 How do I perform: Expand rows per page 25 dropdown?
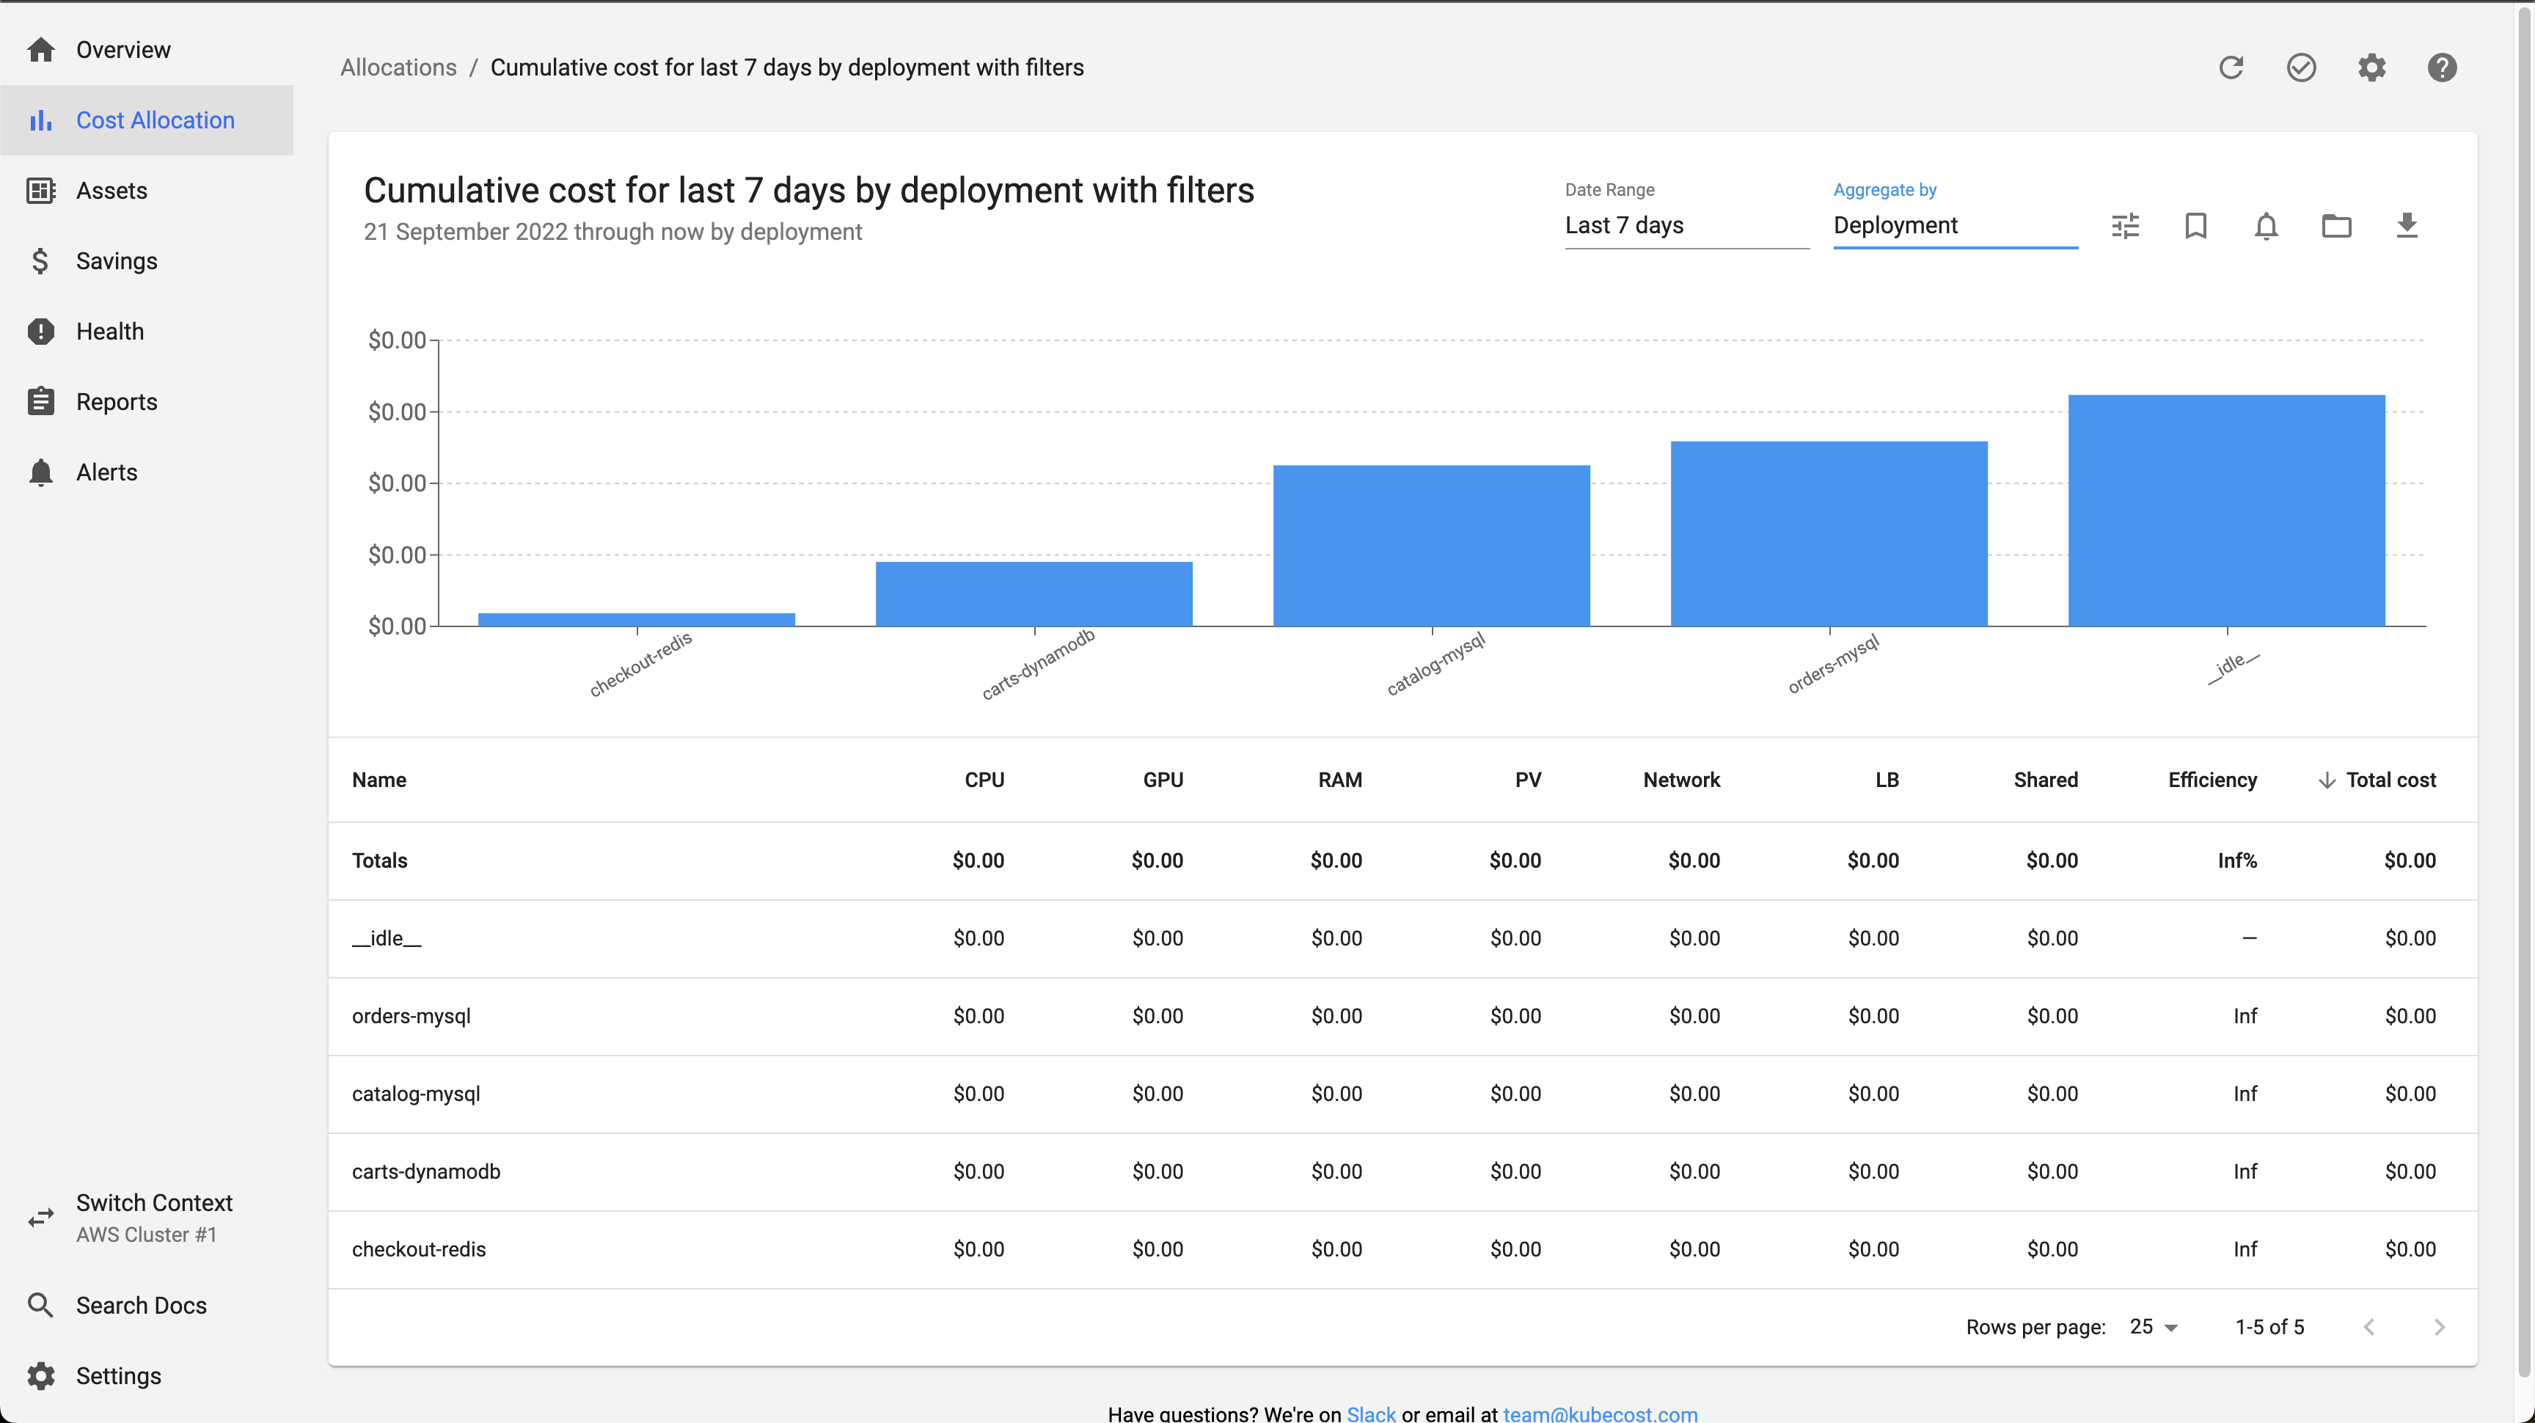click(x=2154, y=1327)
